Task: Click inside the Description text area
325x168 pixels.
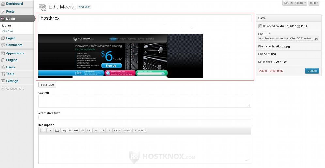Action: point(145,149)
